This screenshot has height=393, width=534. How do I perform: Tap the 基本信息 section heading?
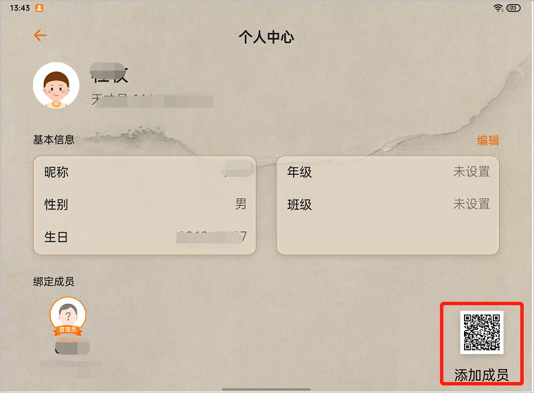54,139
